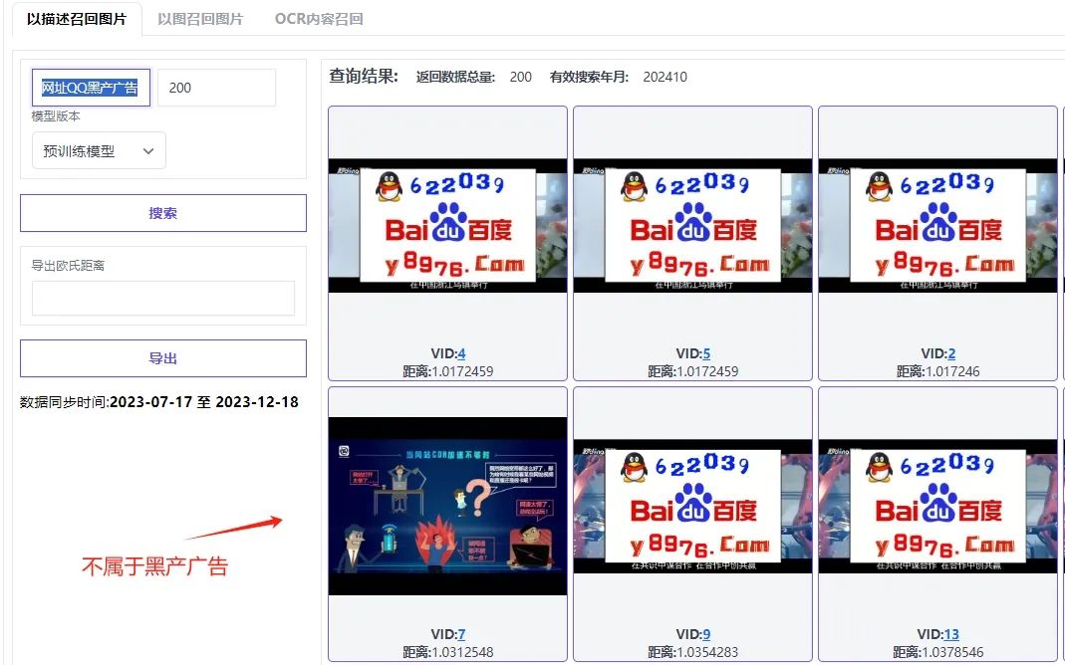
Task: Click the 数据同步时间 date range text
Action: click(159, 402)
